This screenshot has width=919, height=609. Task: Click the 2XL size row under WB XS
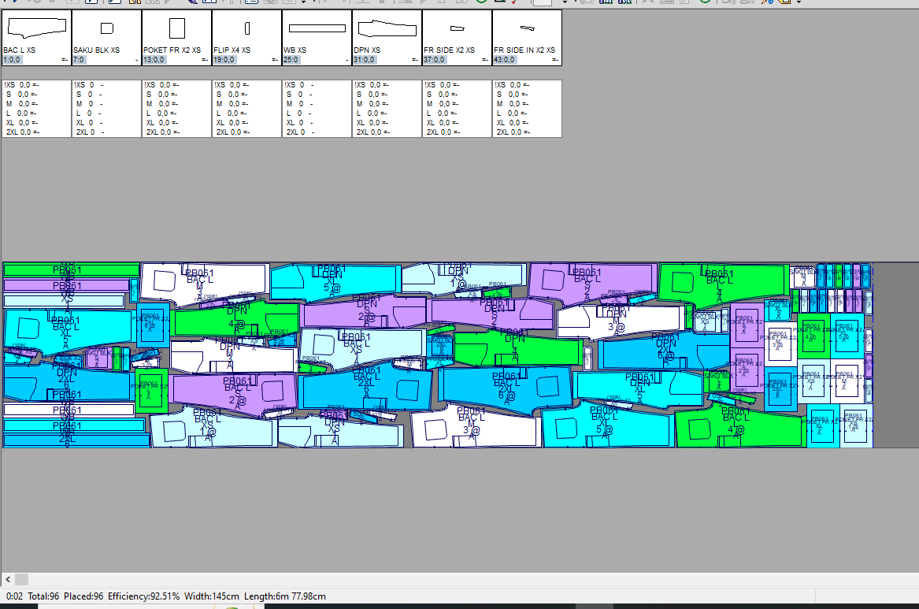pyautogui.click(x=300, y=132)
